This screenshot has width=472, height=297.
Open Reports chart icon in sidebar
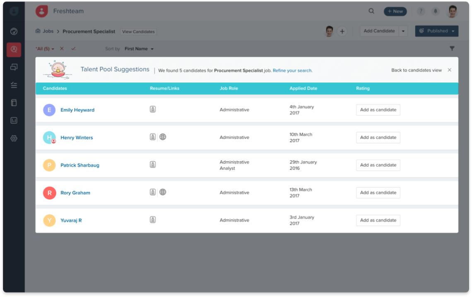(x=14, y=121)
